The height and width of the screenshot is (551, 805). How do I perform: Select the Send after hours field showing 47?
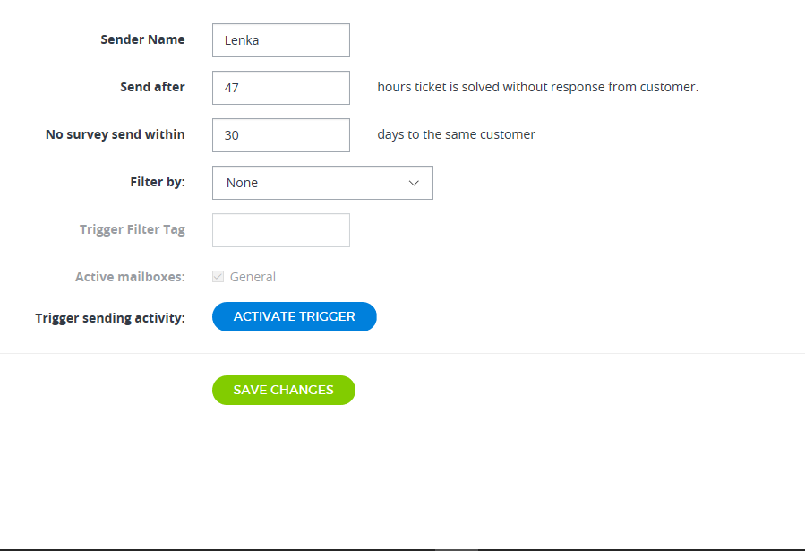pyautogui.click(x=280, y=87)
